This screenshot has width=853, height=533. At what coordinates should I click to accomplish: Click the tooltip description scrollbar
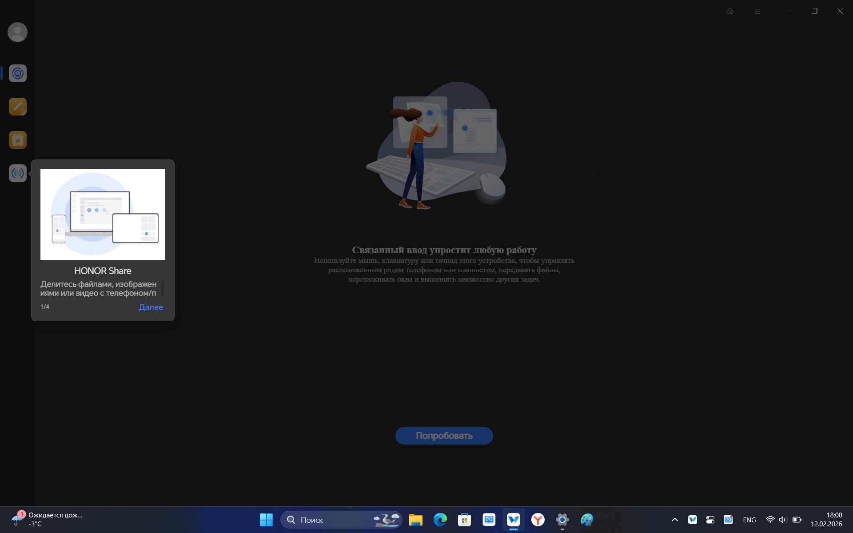click(x=163, y=288)
